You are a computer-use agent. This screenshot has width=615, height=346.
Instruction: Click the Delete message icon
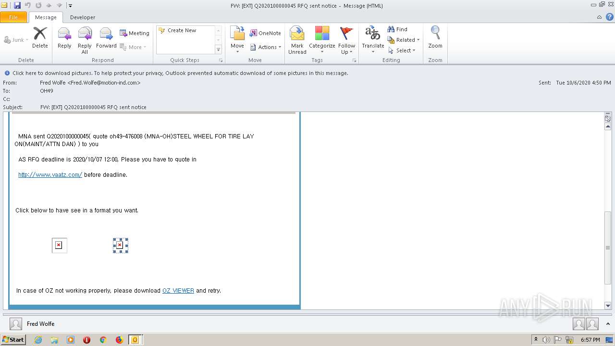pyautogui.click(x=40, y=37)
